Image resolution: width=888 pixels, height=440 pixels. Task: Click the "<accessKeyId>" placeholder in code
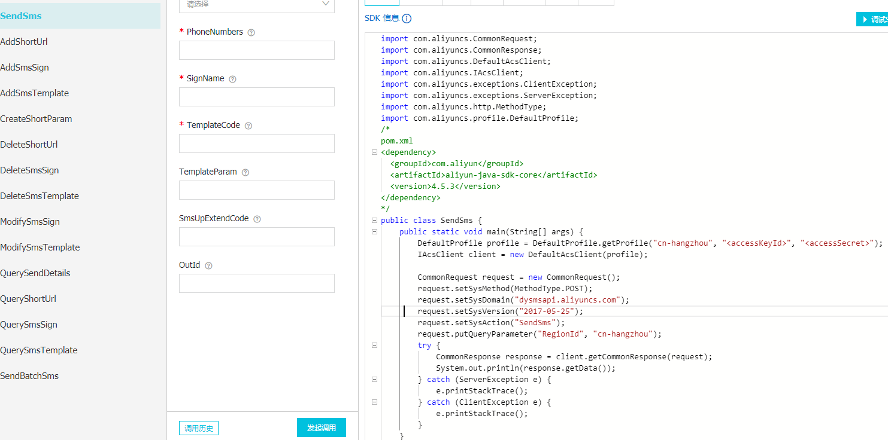pos(756,243)
